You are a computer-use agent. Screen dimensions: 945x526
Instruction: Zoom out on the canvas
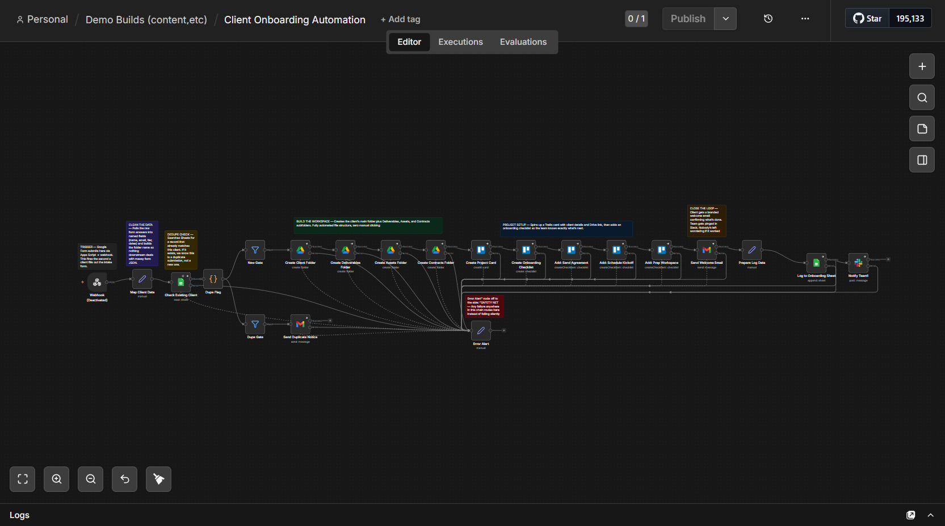[x=91, y=479]
